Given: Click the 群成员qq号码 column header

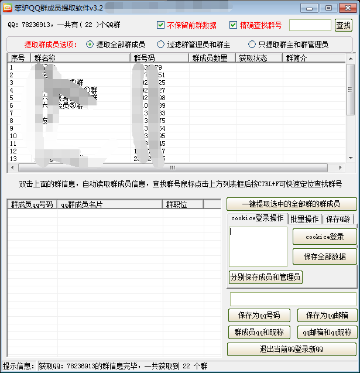Looking at the screenshot, I should pos(32,204).
